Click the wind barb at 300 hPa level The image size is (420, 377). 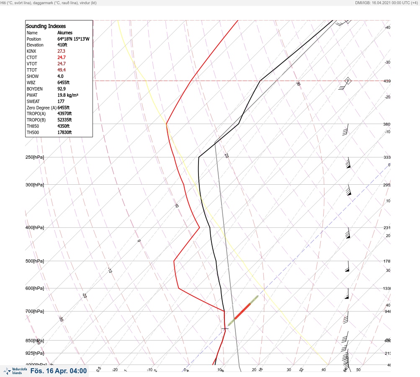click(x=348, y=190)
